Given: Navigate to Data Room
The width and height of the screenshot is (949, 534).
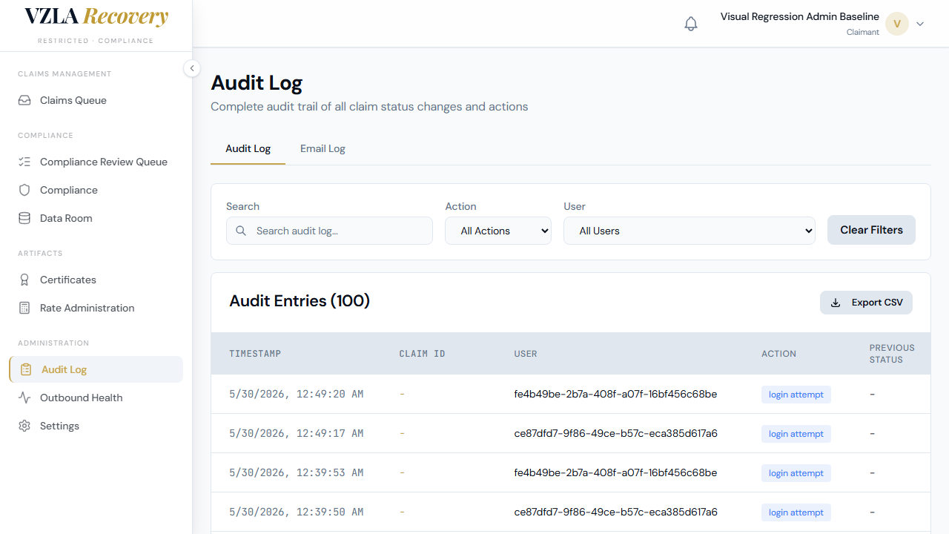Looking at the screenshot, I should [96, 218].
